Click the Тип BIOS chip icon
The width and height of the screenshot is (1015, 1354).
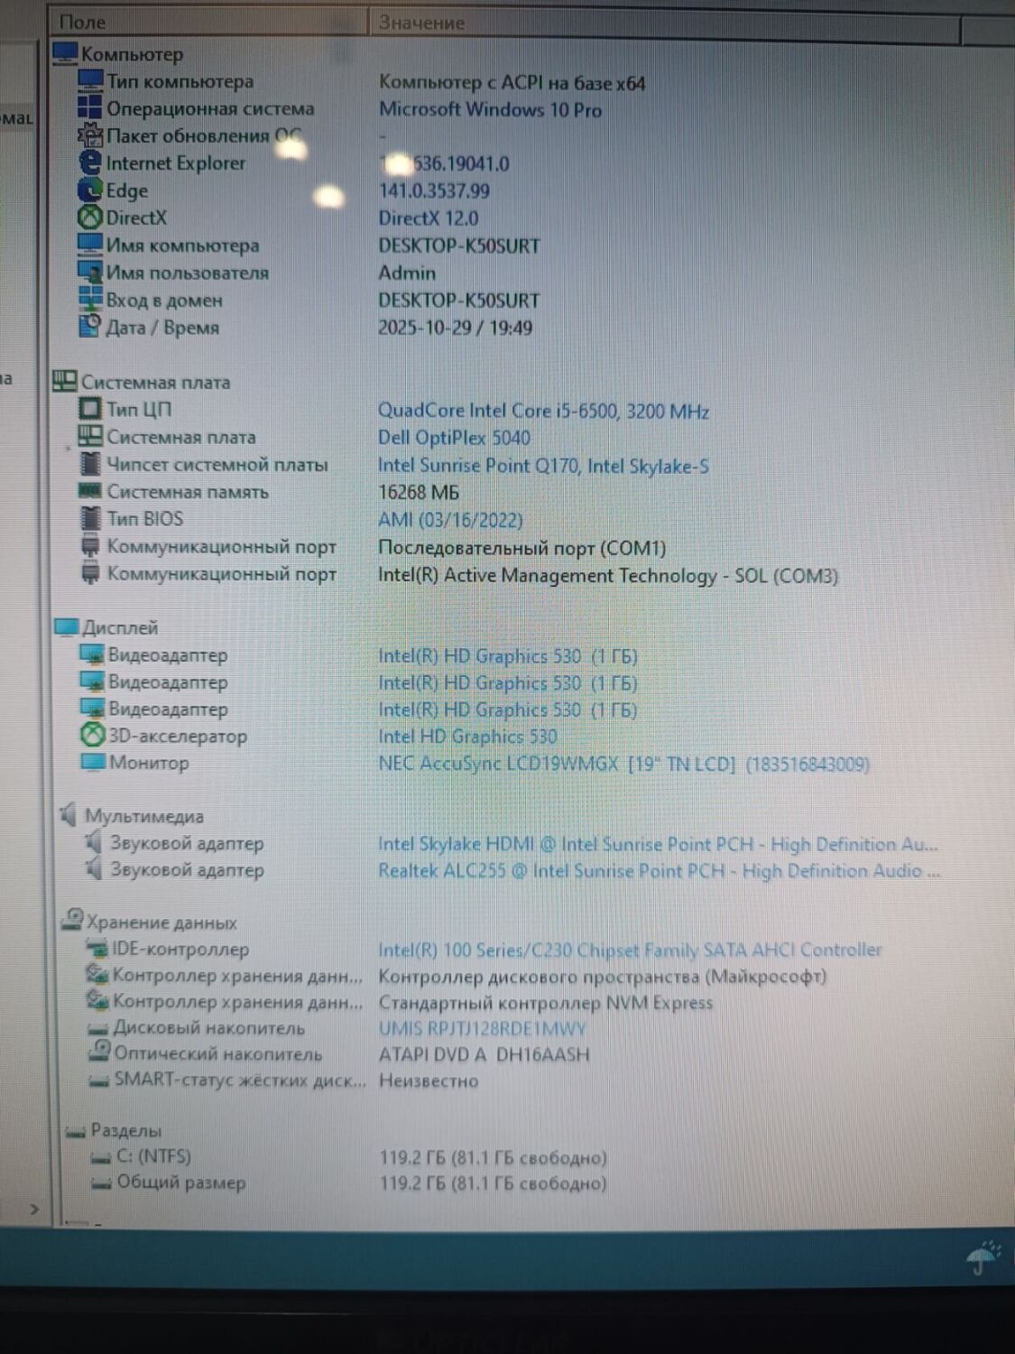(89, 517)
